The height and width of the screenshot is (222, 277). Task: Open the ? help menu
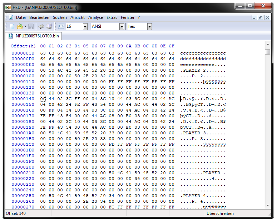click(139, 17)
